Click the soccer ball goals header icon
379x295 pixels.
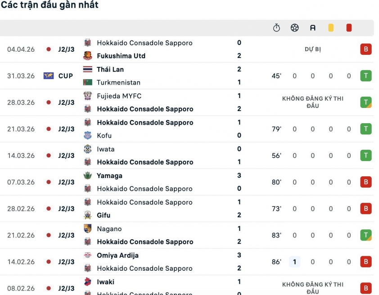pos(294,28)
